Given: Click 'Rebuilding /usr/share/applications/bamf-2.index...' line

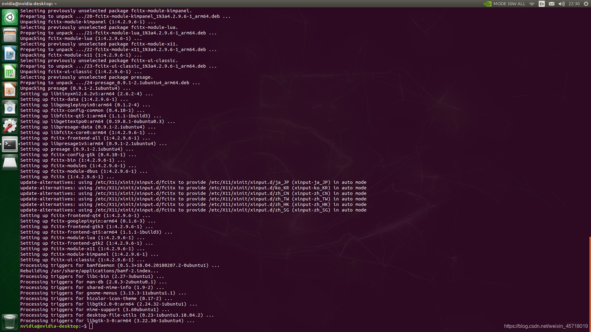Looking at the screenshot, I should pos(89,271).
